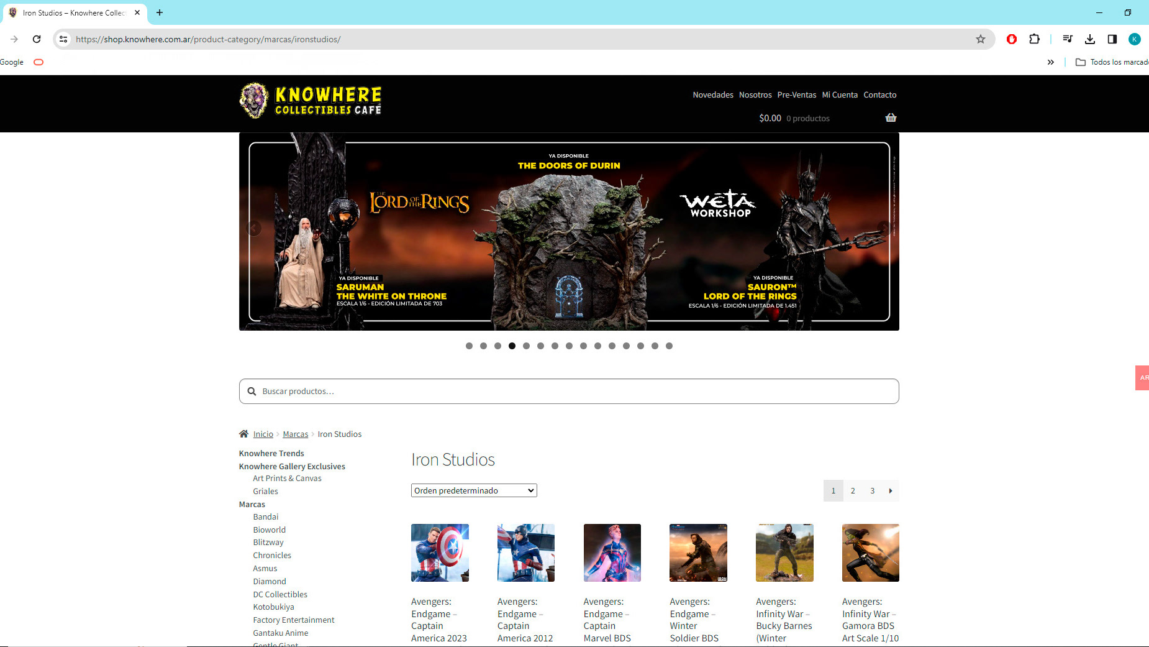The width and height of the screenshot is (1149, 647).
Task: Open Knowhere Trends category
Action: click(271, 453)
